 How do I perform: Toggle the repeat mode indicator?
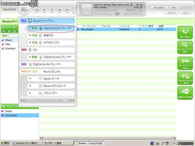(x=138, y=10)
